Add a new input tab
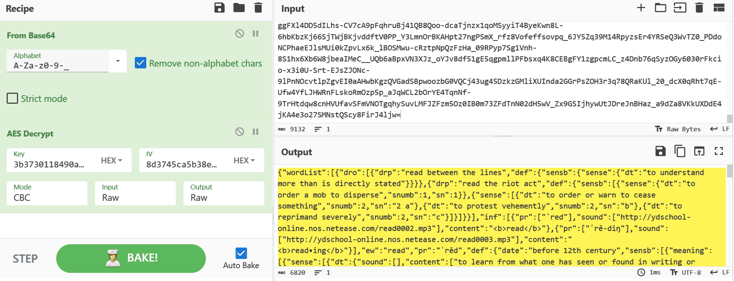The width and height of the screenshot is (734, 281). (x=641, y=8)
